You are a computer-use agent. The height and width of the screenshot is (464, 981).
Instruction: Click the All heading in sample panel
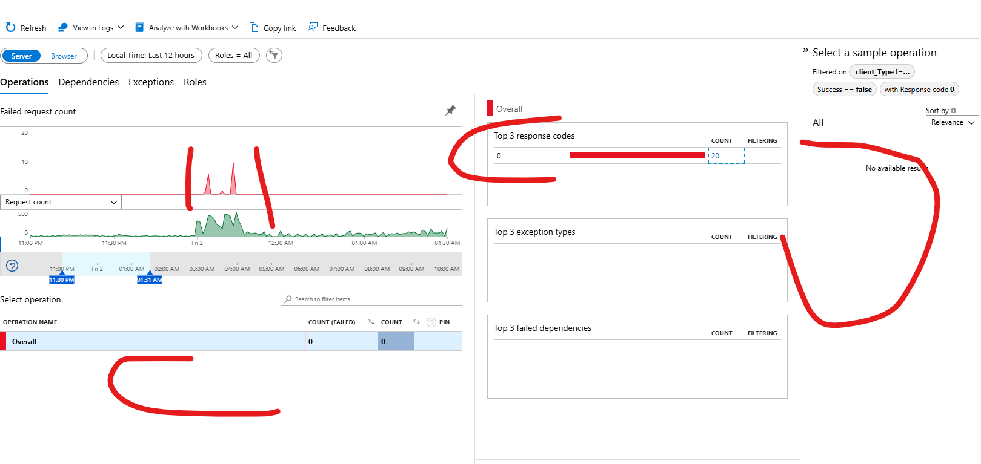(818, 122)
